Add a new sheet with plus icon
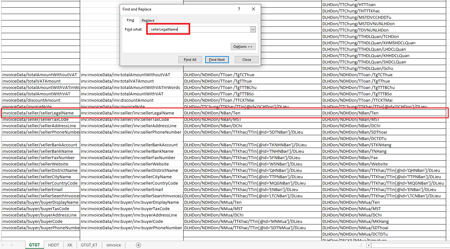Screen dimensions: 450x249 point(139,245)
